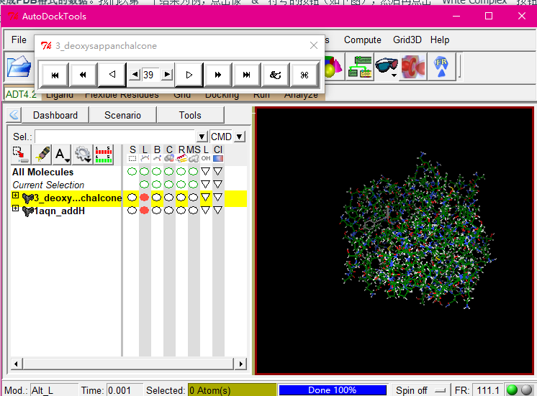
Task: Click the pencil edit tool icon
Action: tap(42, 154)
